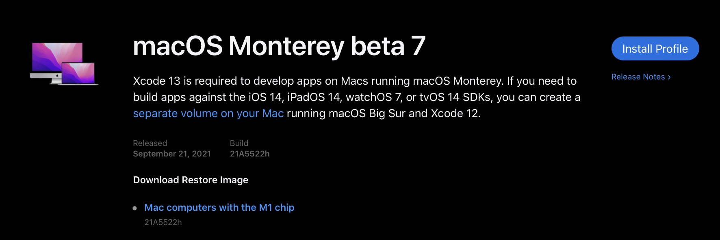The image size is (720, 240).
Task: Click the Install Profile button
Action: pyautogui.click(x=655, y=49)
